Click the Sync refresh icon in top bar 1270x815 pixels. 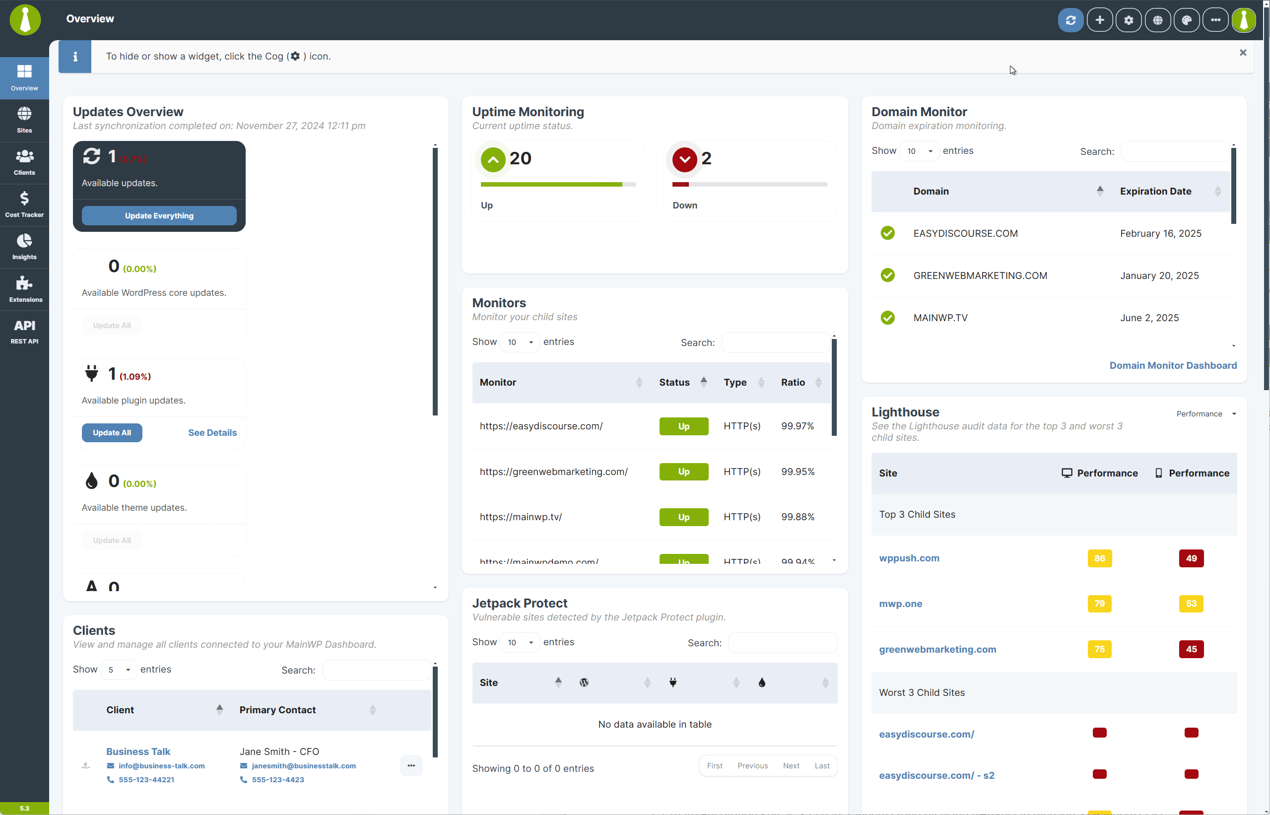pyautogui.click(x=1070, y=20)
